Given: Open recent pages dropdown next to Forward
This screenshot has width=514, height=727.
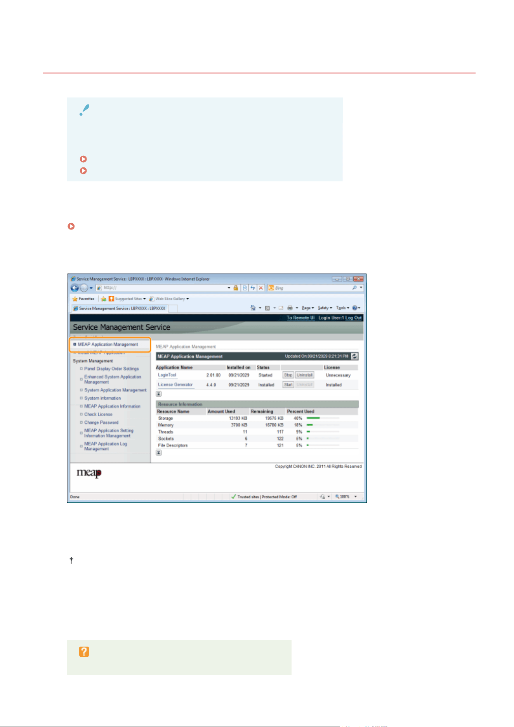Looking at the screenshot, I should [91, 288].
